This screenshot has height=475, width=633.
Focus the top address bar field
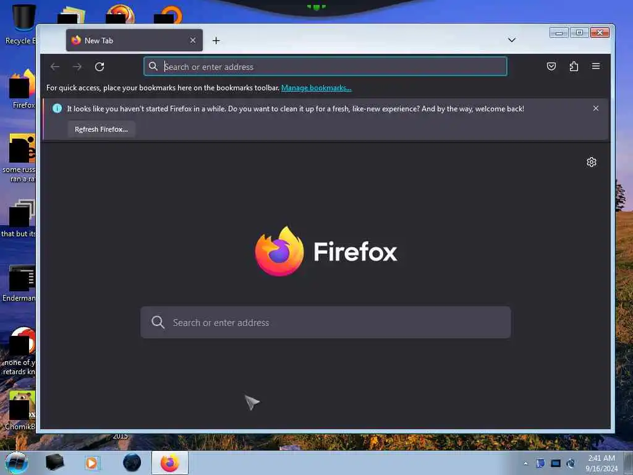point(325,66)
